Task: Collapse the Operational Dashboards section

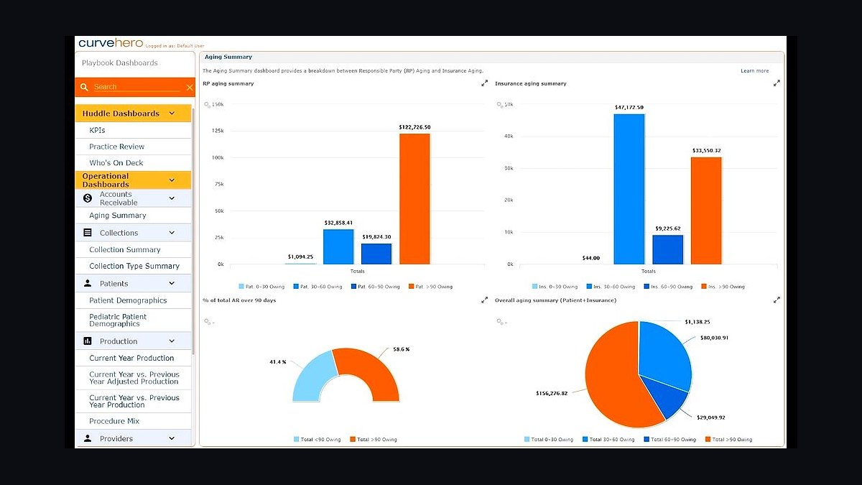Action: point(172,180)
